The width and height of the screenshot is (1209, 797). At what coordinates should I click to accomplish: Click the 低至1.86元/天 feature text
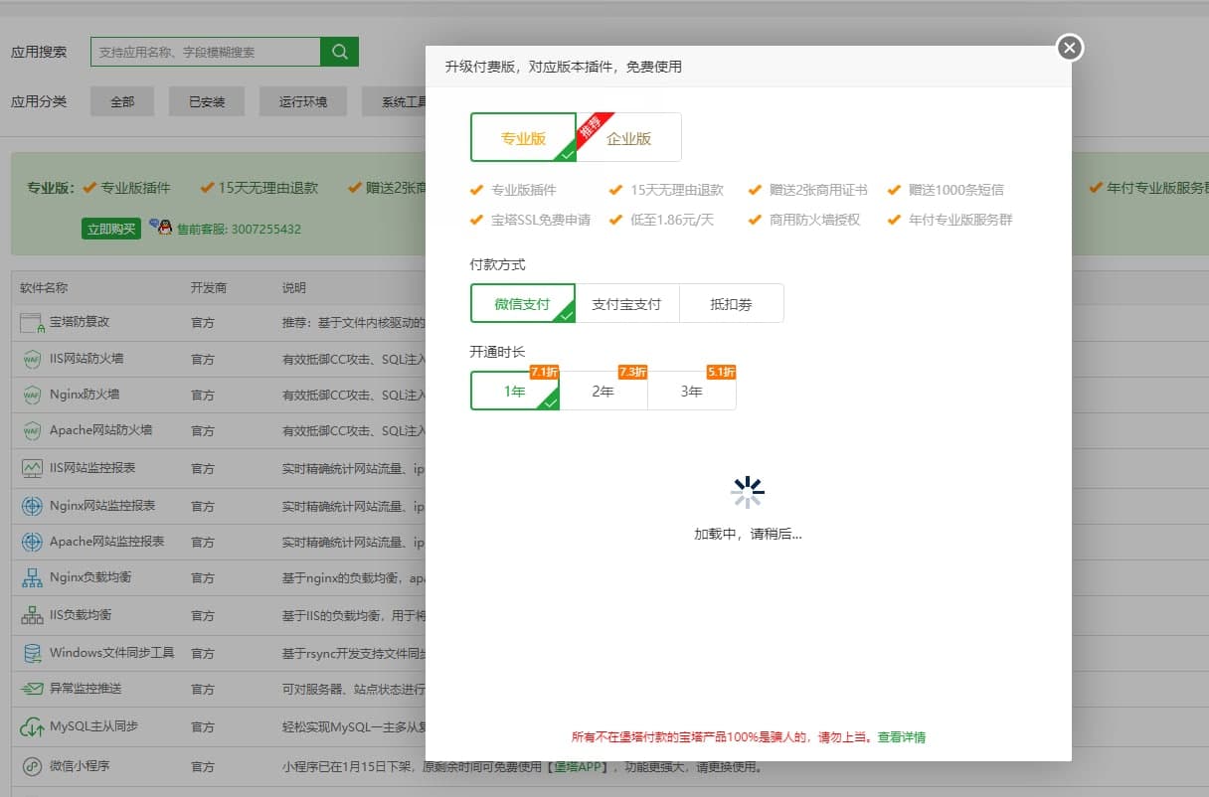(x=672, y=220)
